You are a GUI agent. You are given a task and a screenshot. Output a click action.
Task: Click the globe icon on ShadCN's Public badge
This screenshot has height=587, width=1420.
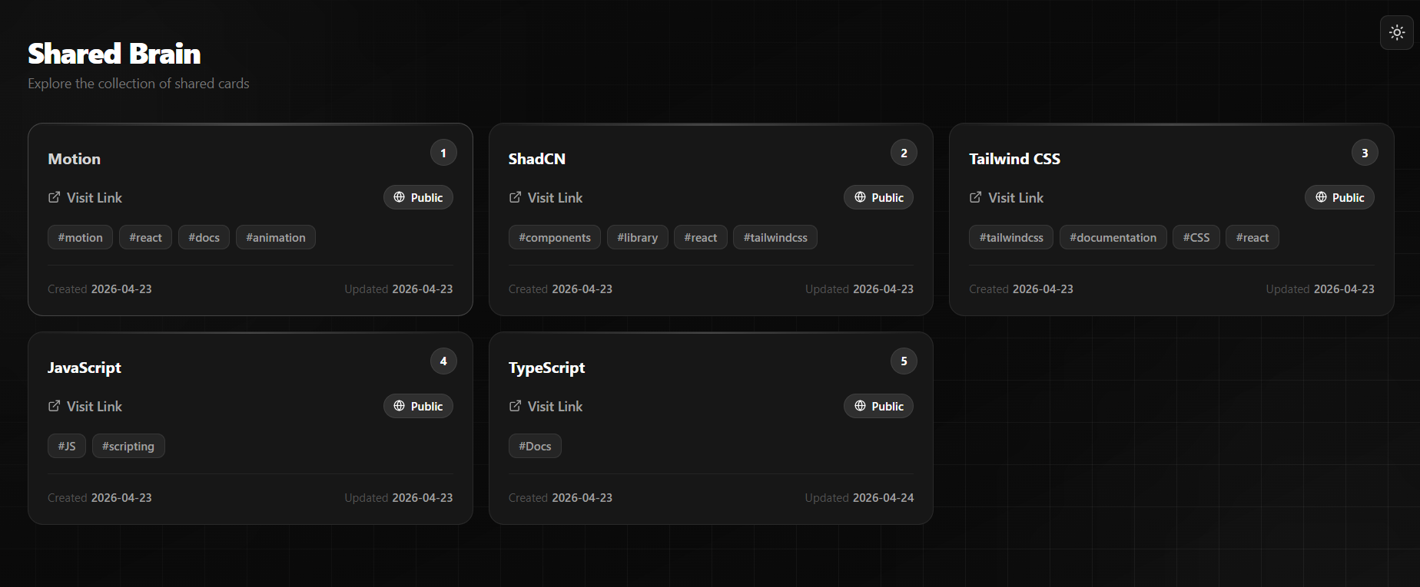click(860, 197)
